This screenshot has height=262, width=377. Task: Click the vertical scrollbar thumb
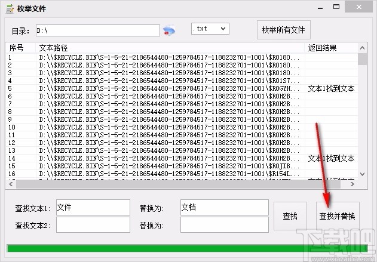(362, 59)
